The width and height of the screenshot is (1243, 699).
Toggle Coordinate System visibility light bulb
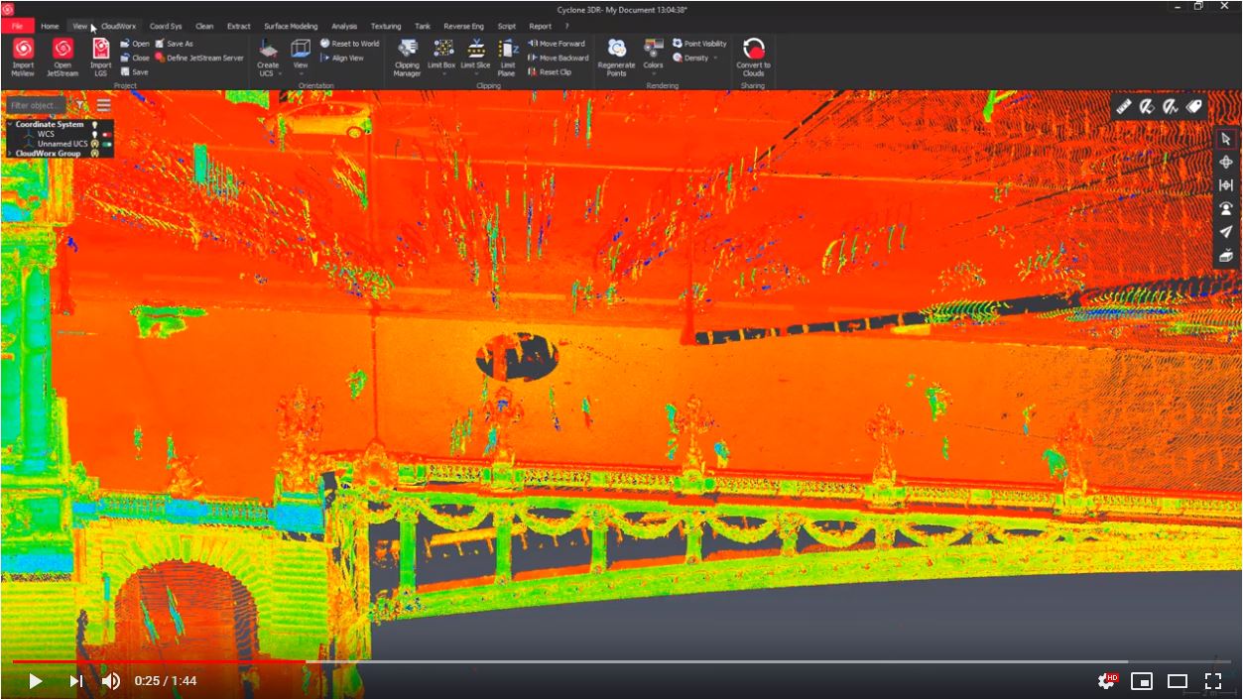click(95, 125)
